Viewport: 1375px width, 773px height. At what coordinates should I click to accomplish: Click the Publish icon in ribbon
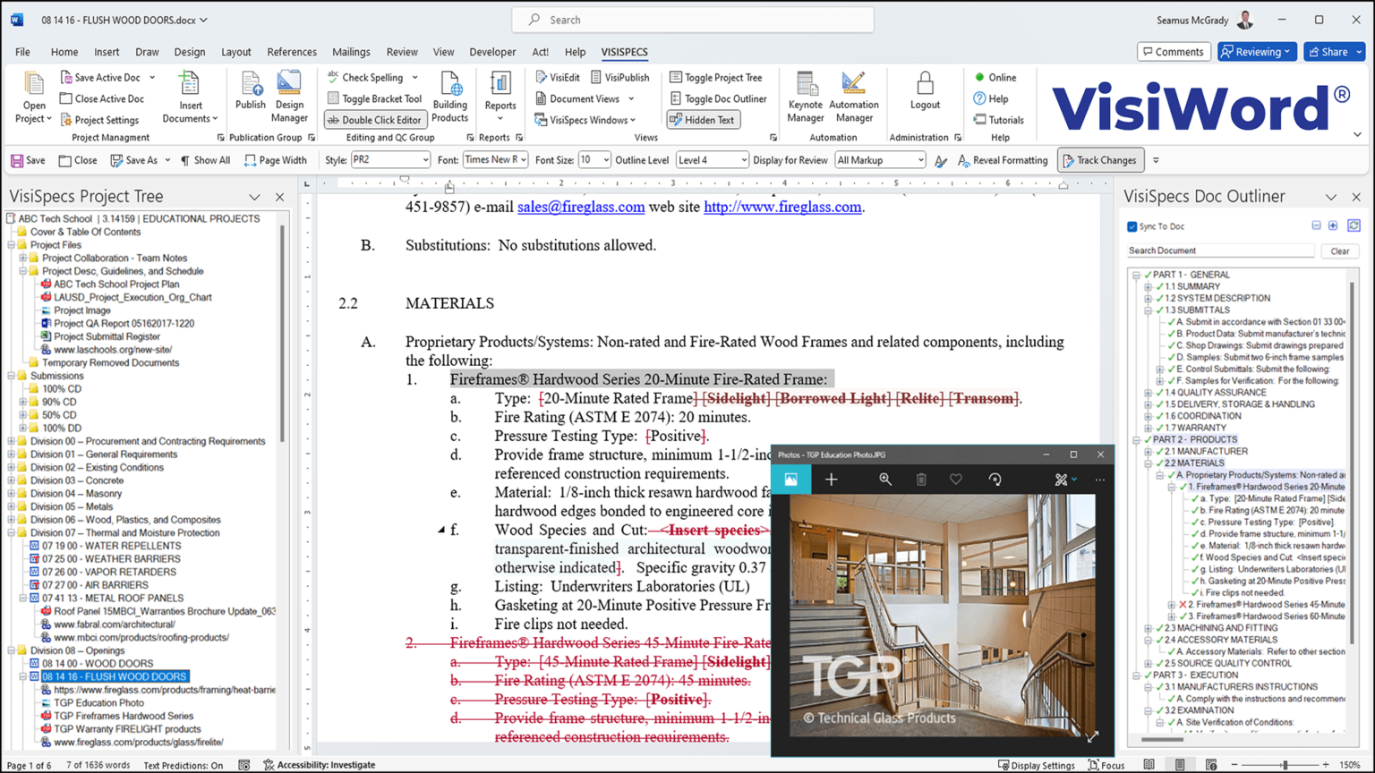(251, 92)
